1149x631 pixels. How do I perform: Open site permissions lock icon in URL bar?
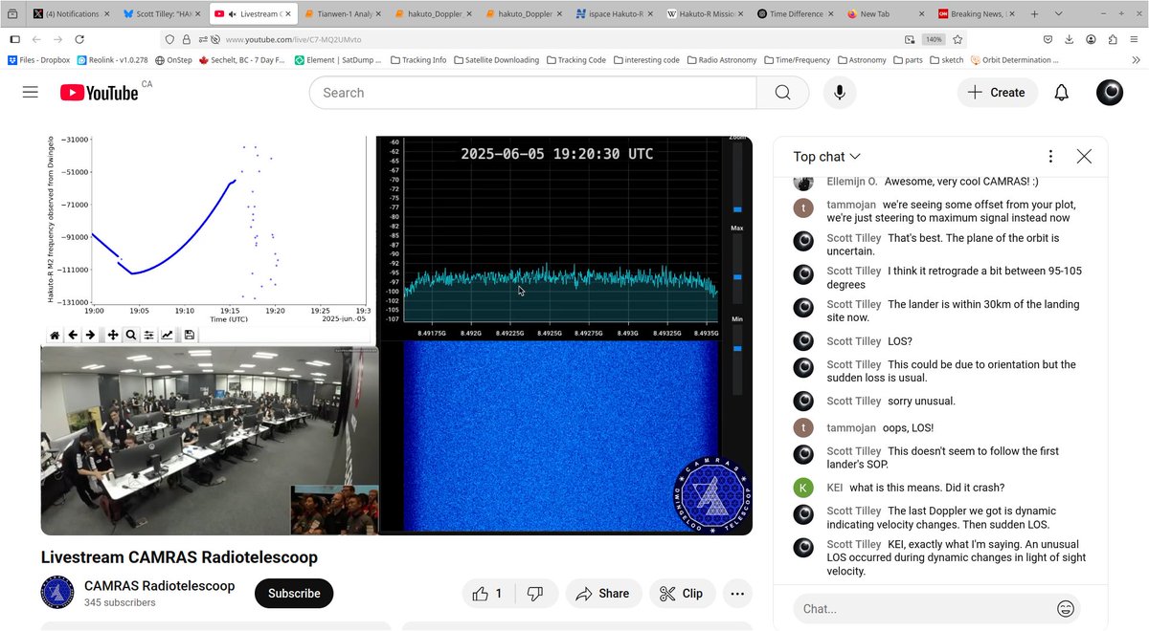tap(188, 39)
